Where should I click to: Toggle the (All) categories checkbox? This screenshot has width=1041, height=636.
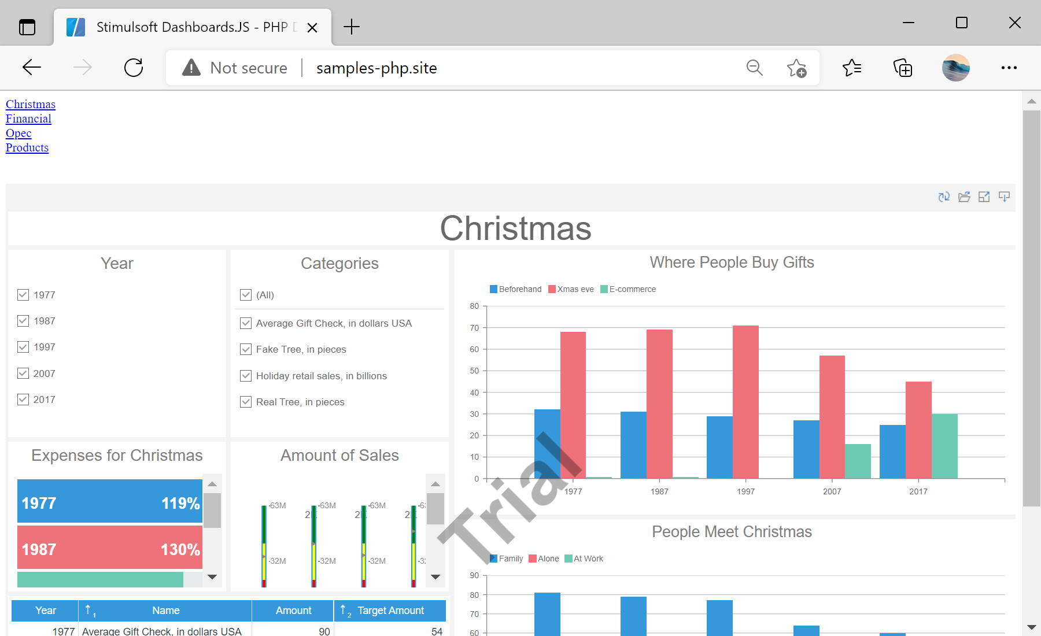(246, 295)
